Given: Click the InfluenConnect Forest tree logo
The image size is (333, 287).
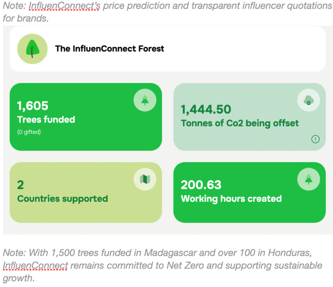Looking at the screenshot, I should pyautogui.click(x=33, y=49).
